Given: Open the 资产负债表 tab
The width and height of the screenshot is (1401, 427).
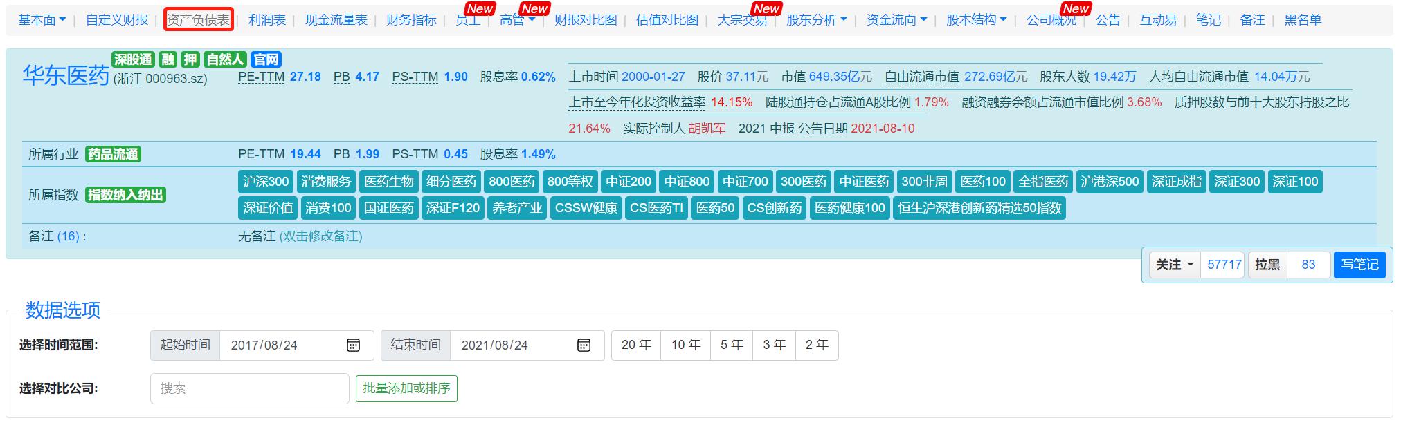Looking at the screenshot, I should [198, 20].
